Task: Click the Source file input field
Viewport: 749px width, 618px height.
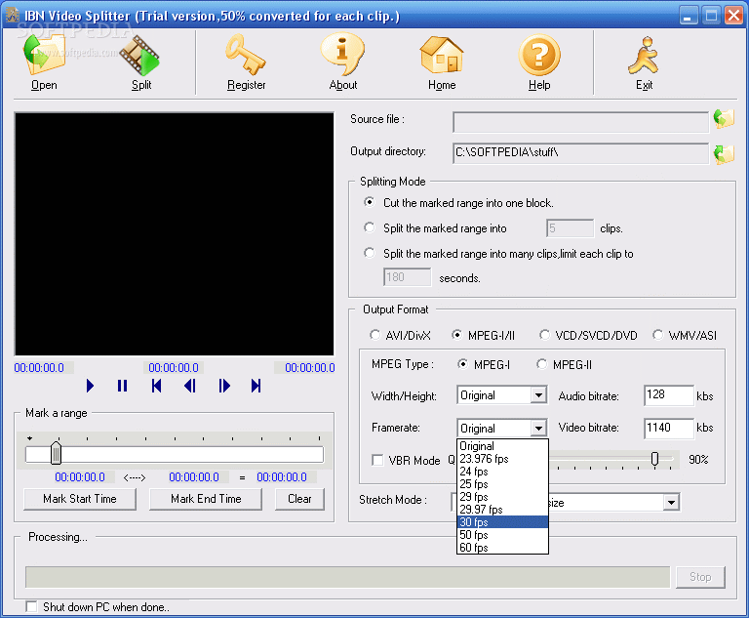Action: coord(581,122)
